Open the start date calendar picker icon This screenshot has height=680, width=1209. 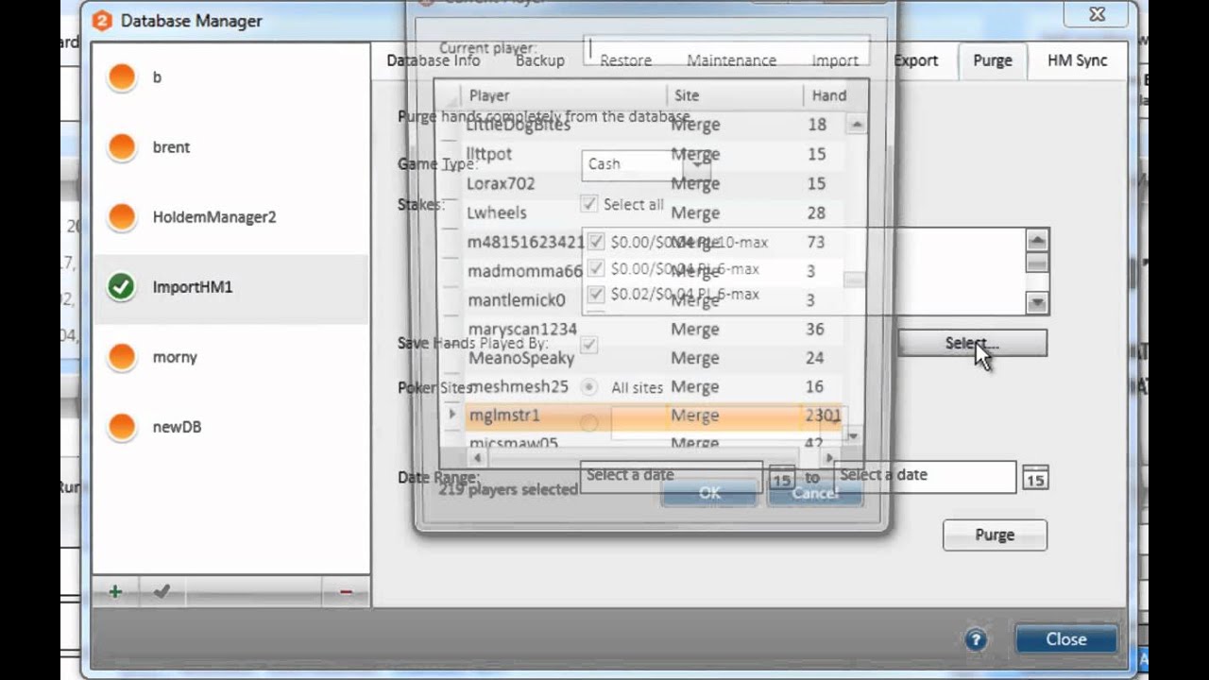(x=781, y=479)
